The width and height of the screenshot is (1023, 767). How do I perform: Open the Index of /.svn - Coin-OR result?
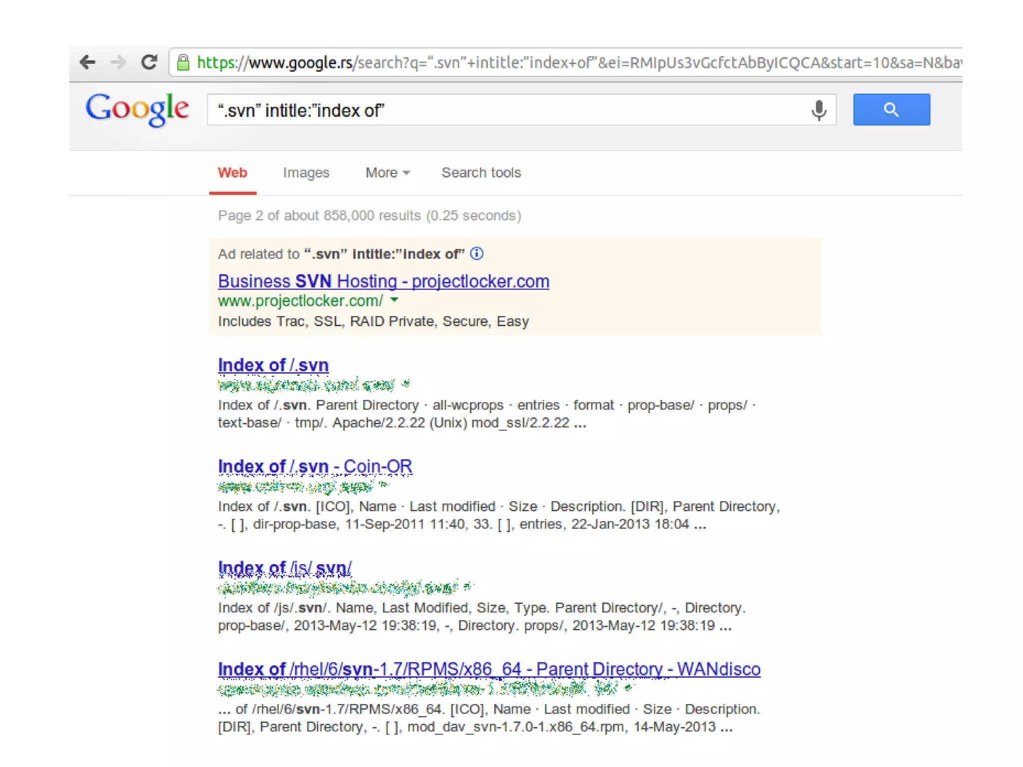tap(315, 466)
